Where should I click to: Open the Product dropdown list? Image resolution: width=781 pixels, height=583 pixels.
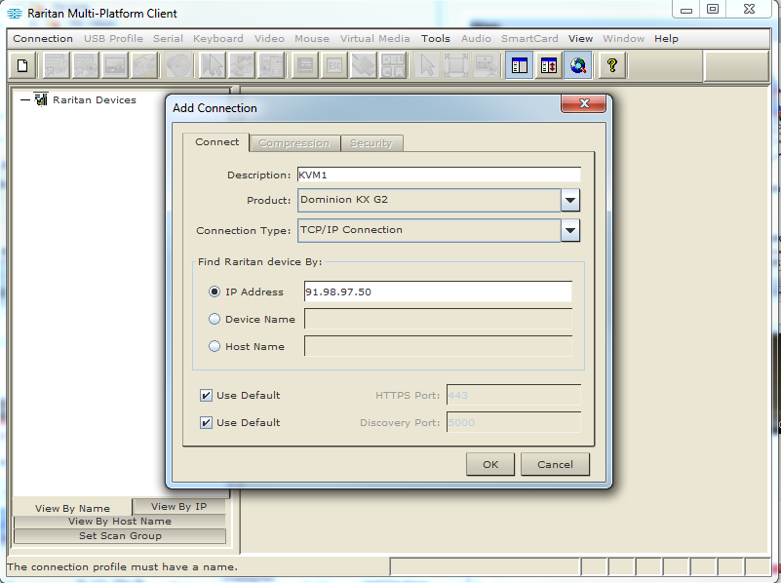coord(570,201)
